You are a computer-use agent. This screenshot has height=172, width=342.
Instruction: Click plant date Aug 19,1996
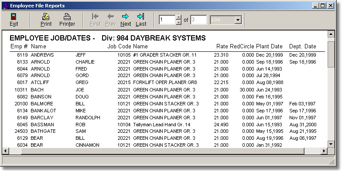coord(270,138)
